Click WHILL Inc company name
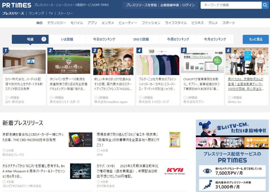Image resolution: width=270 pixels, height=192 pixels. [x=234, y=102]
